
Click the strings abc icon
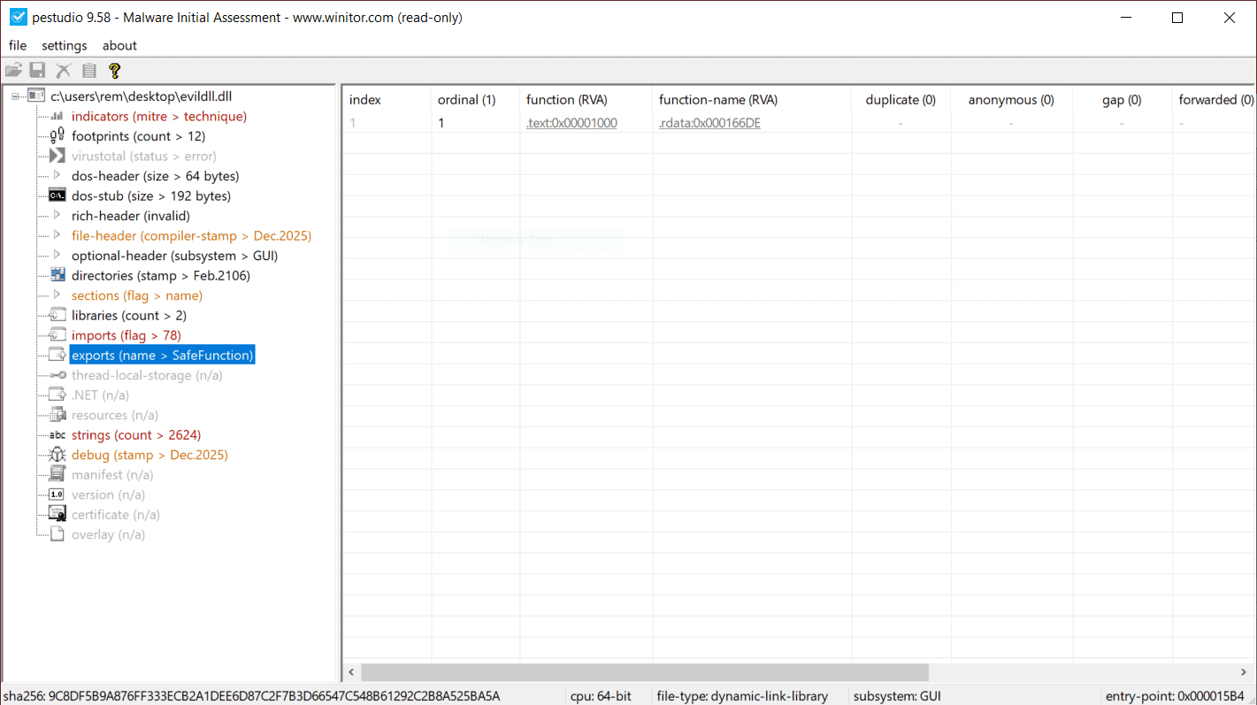click(x=57, y=435)
